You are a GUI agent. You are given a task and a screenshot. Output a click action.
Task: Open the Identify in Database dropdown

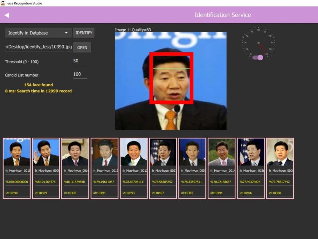(x=38, y=33)
